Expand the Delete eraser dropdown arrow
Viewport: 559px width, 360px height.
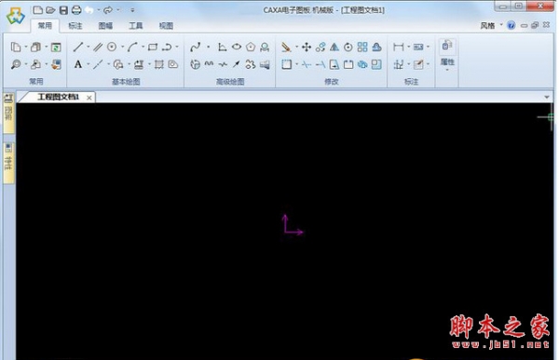(296, 47)
